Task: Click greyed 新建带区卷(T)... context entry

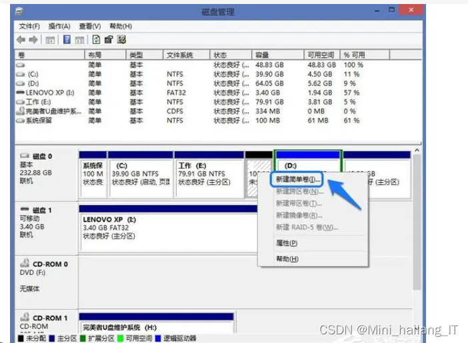Action: coord(299,204)
